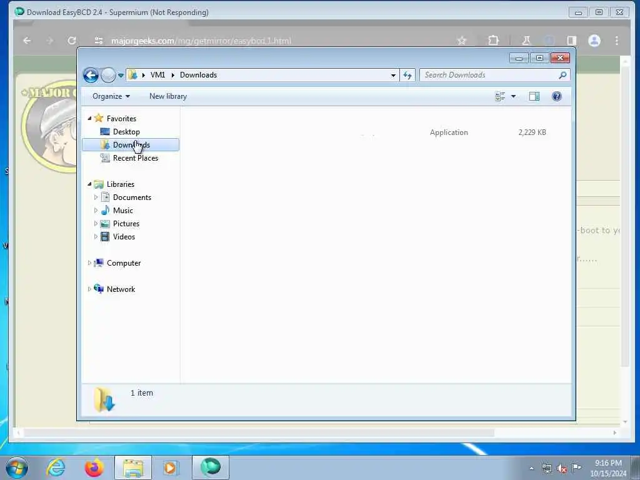Open the Documents library
640x480 pixels.
click(x=132, y=197)
